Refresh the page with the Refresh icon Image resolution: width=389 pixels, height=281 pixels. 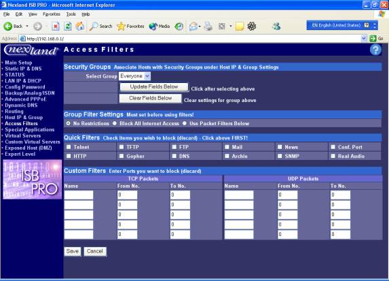coord(67,26)
